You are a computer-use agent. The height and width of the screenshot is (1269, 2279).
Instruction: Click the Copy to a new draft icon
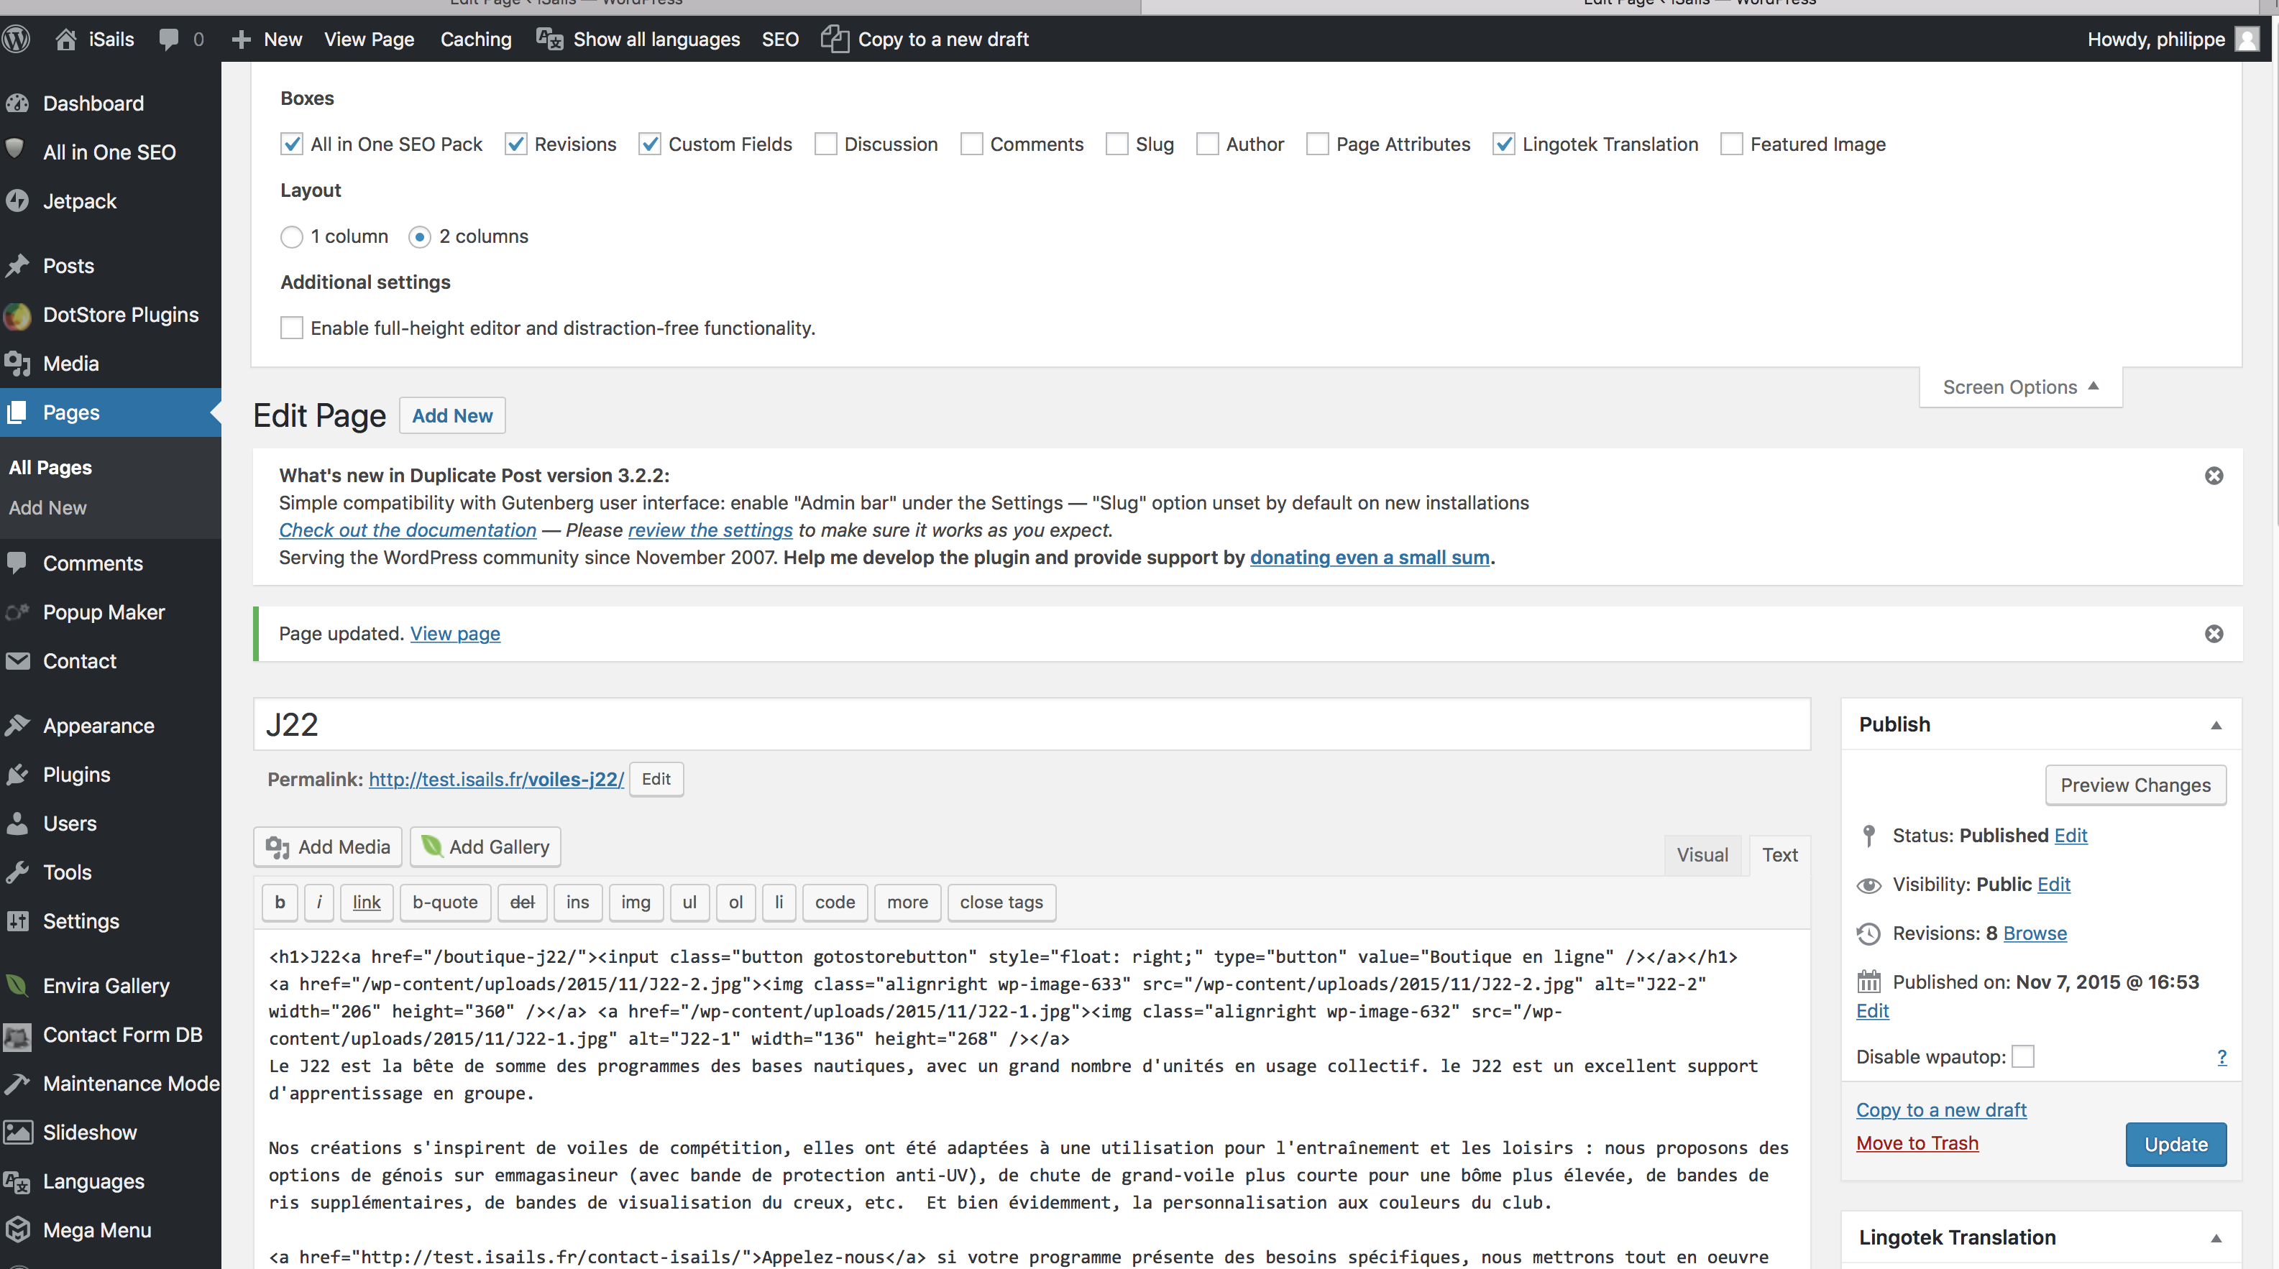pos(834,39)
